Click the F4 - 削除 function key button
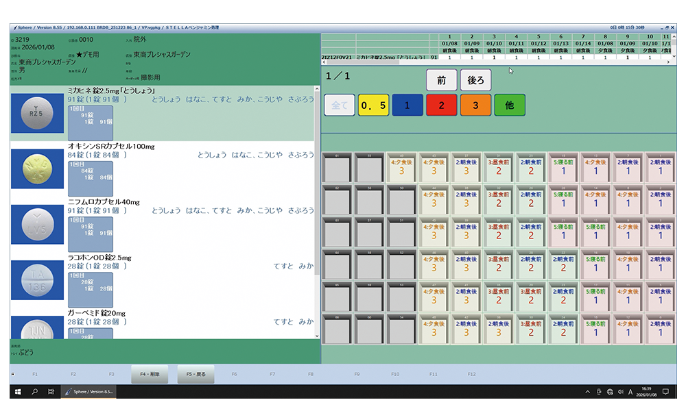The height and width of the screenshot is (411, 686). click(150, 374)
